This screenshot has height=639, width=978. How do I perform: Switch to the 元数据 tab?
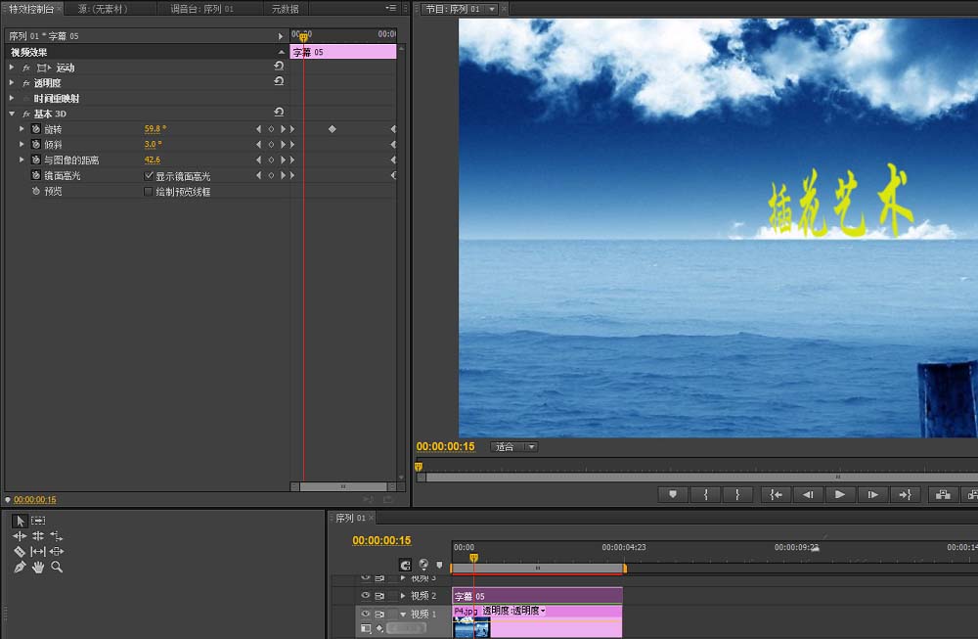(x=286, y=9)
